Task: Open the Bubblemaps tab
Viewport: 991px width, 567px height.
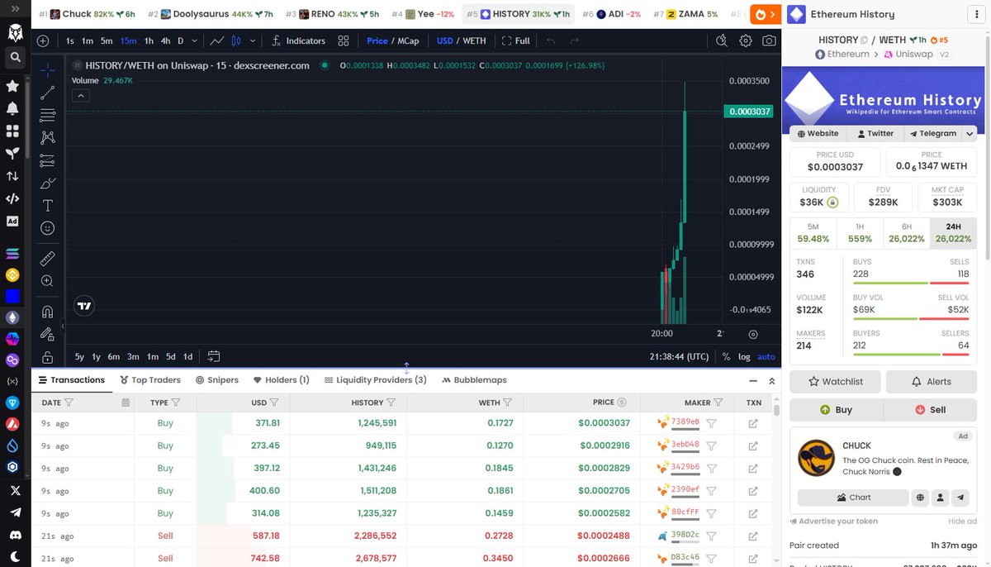Action: pyautogui.click(x=475, y=380)
